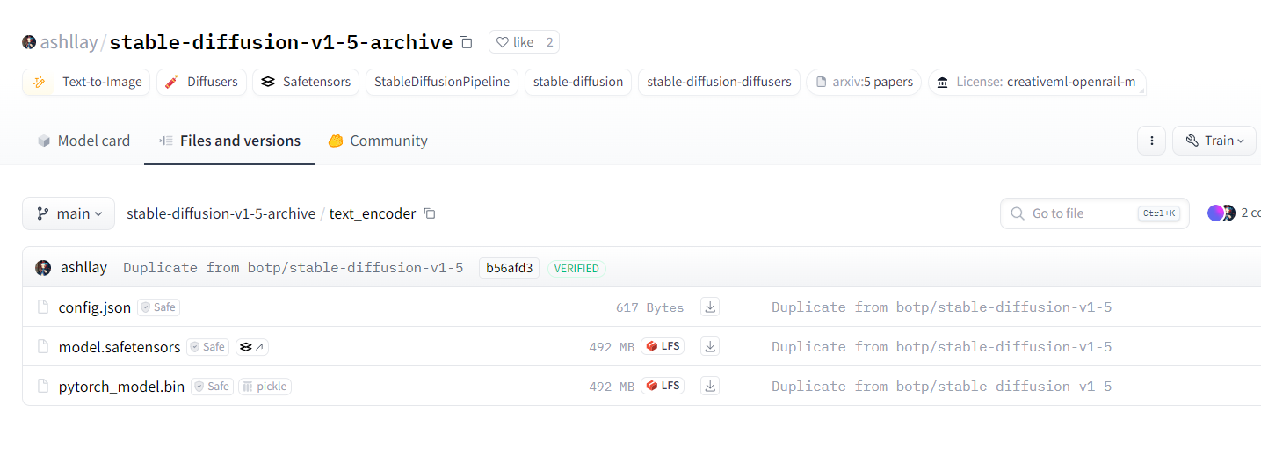Select the stable-diffusion-diffusers tag
The width and height of the screenshot is (1261, 463).
[719, 82]
